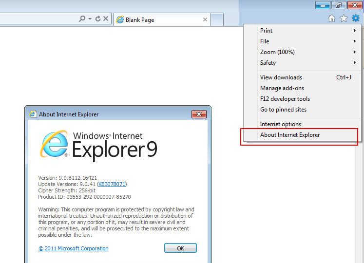This screenshot has width=364, height=263.
Task: Expand the Print submenu arrow
Action: [354, 30]
